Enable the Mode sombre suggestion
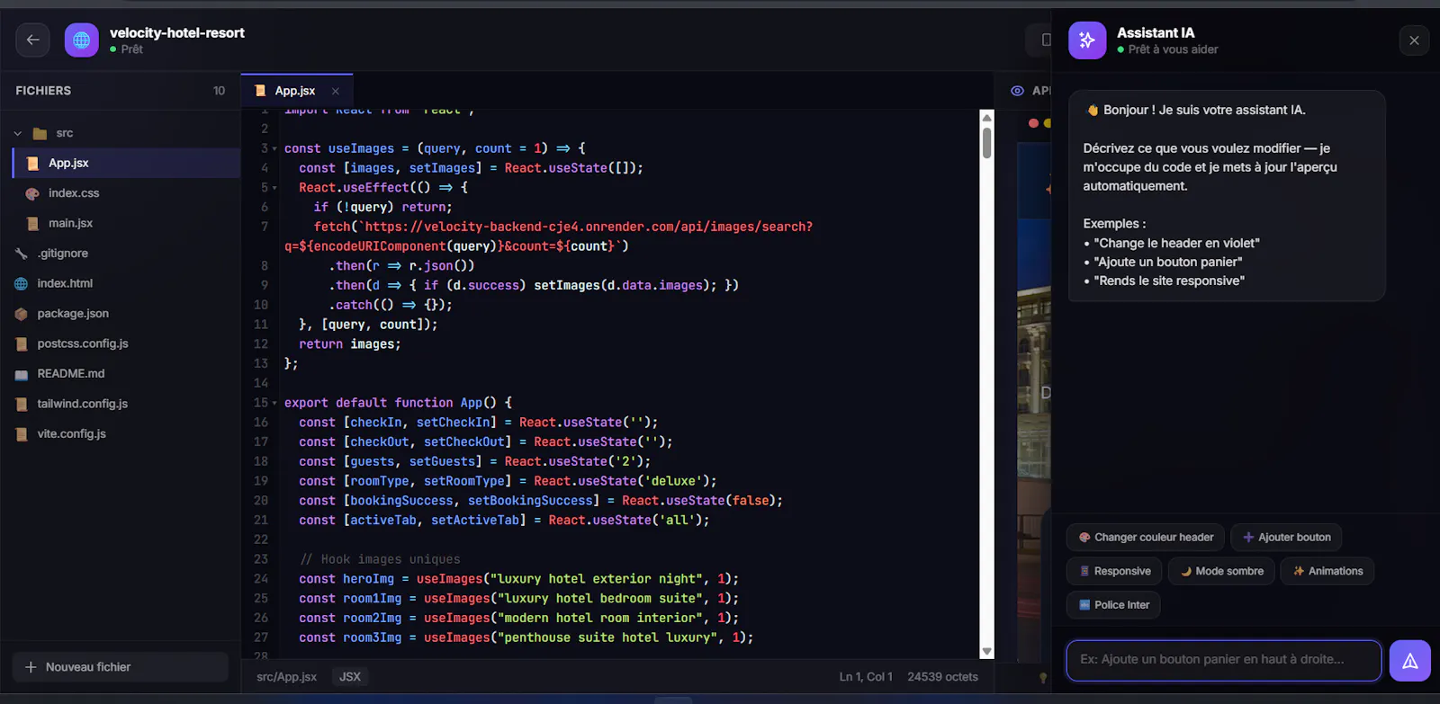1440x704 pixels. (1221, 571)
